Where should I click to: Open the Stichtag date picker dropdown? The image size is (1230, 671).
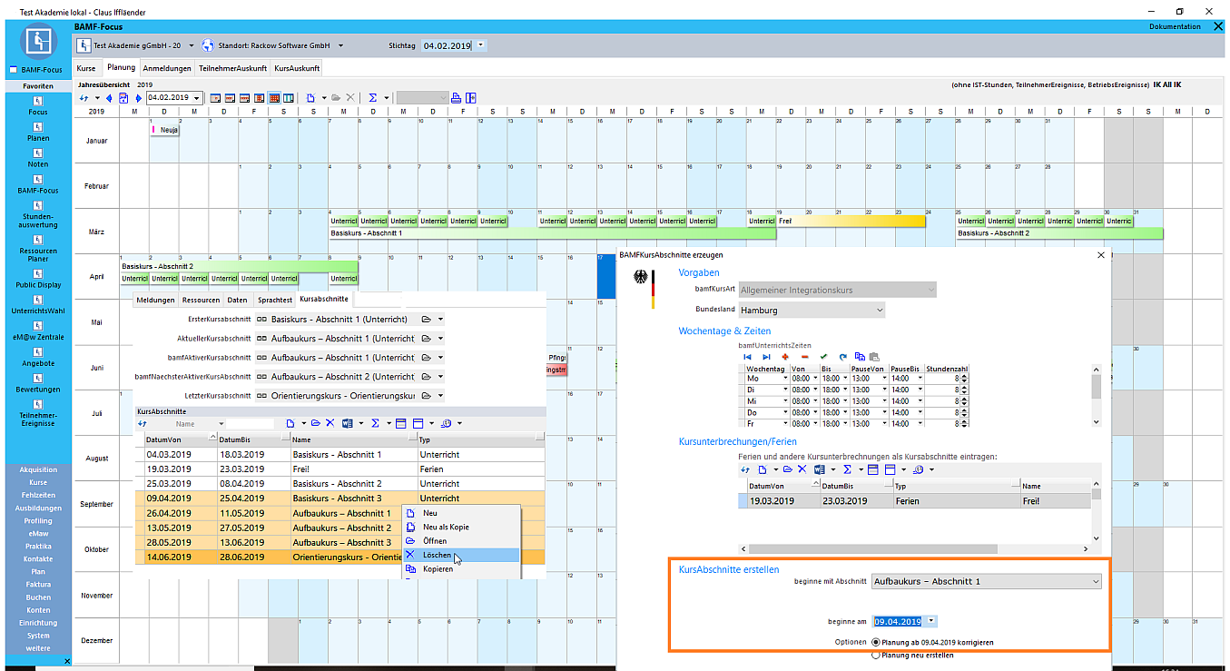(480, 45)
